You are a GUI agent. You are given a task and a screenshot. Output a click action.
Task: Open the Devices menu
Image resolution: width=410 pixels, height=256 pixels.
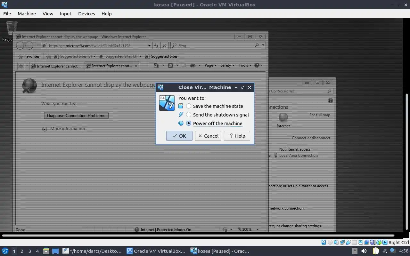click(x=86, y=14)
